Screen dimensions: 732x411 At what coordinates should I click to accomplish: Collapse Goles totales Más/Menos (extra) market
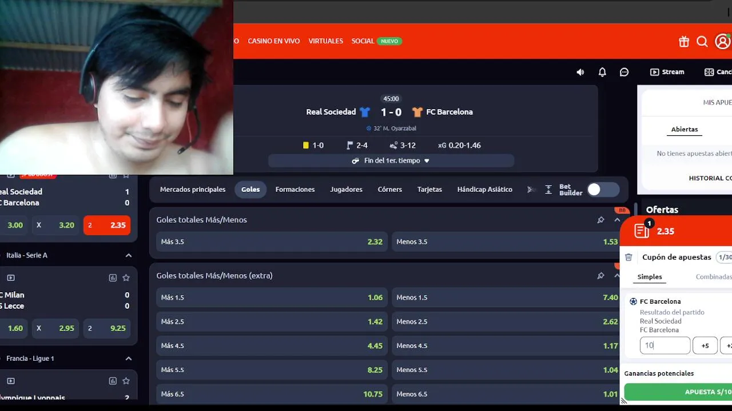point(617,276)
